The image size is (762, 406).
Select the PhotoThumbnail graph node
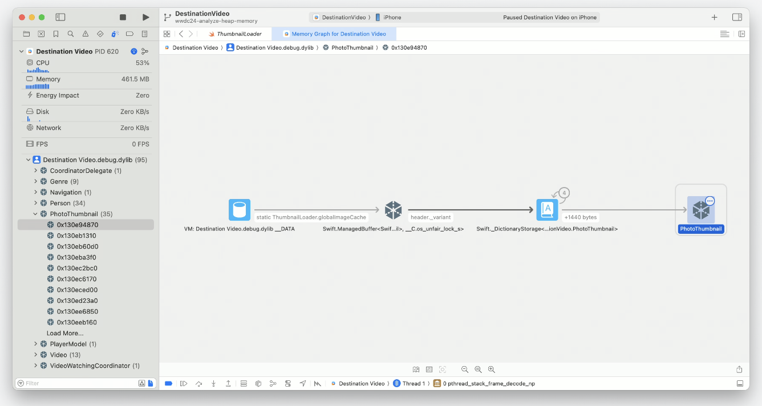point(700,210)
